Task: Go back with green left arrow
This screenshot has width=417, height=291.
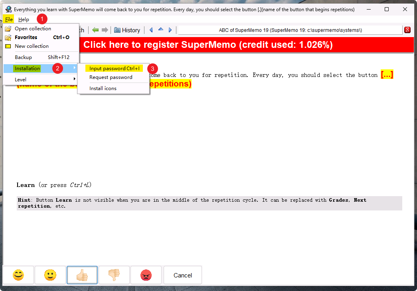Action: [95, 30]
